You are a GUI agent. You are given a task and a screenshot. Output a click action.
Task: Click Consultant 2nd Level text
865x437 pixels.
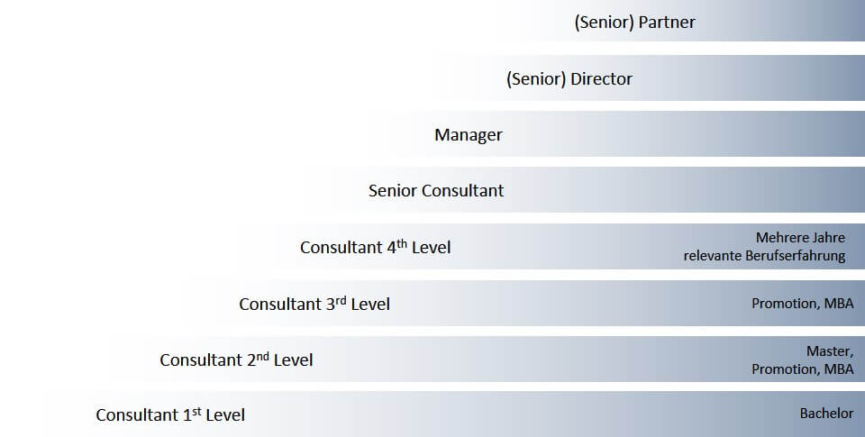pos(236,360)
